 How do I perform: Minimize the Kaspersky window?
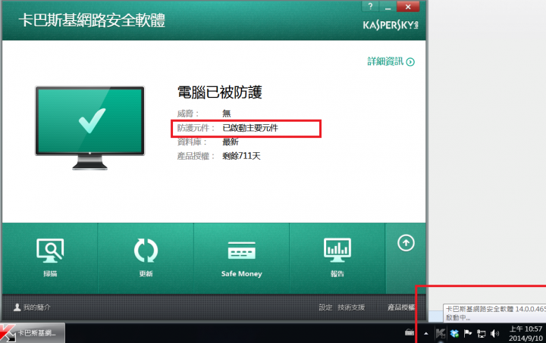pyautogui.click(x=388, y=6)
